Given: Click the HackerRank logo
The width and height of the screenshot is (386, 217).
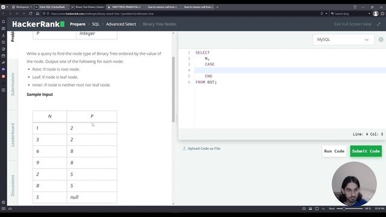Looking at the screenshot, I should click(39, 24).
